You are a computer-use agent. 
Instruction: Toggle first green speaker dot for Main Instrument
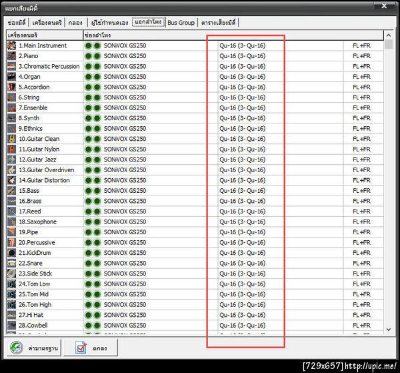(88, 45)
